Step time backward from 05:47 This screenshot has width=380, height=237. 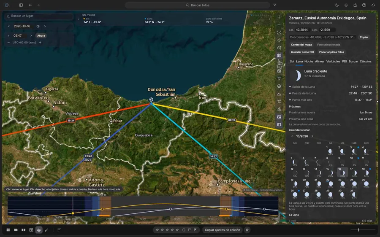coord(9,35)
